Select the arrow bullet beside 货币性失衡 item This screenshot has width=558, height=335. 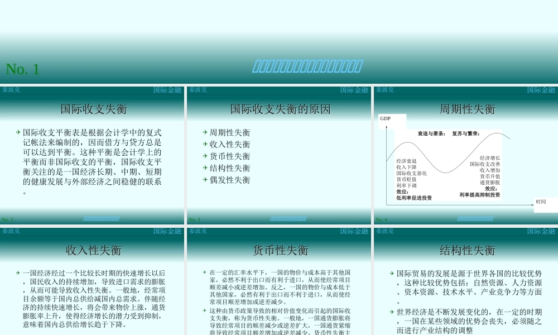point(205,156)
